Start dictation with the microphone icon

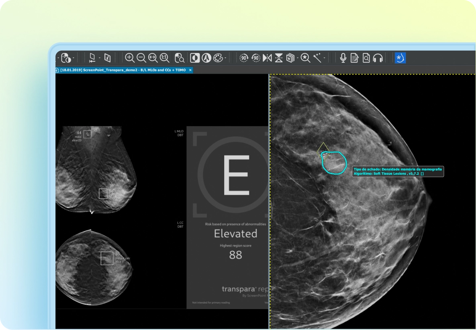pos(343,58)
